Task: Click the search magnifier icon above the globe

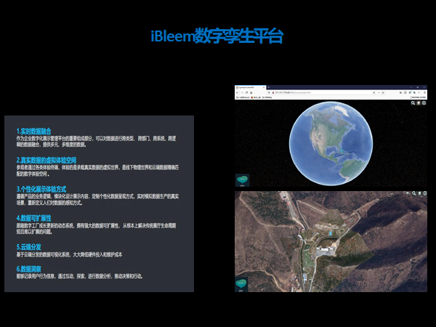Action: click(x=413, y=103)
